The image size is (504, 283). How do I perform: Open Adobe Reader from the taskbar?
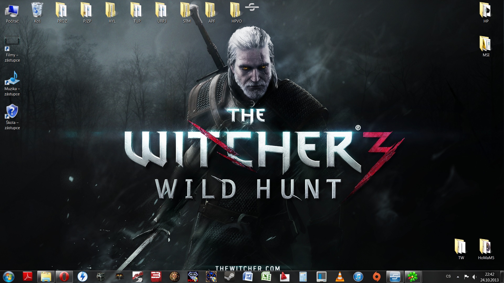point(28,277)
